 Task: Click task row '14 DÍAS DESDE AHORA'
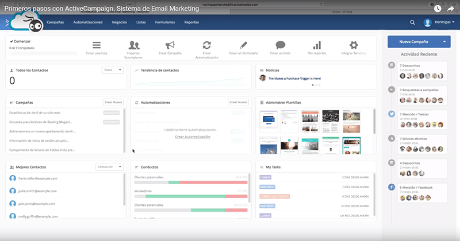[314, 206]
